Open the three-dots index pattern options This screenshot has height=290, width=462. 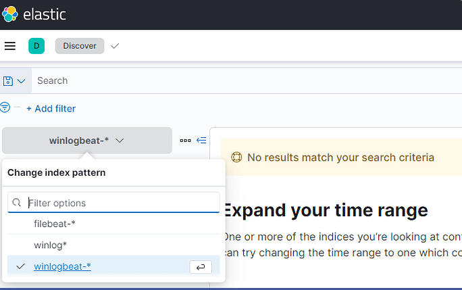185,141
